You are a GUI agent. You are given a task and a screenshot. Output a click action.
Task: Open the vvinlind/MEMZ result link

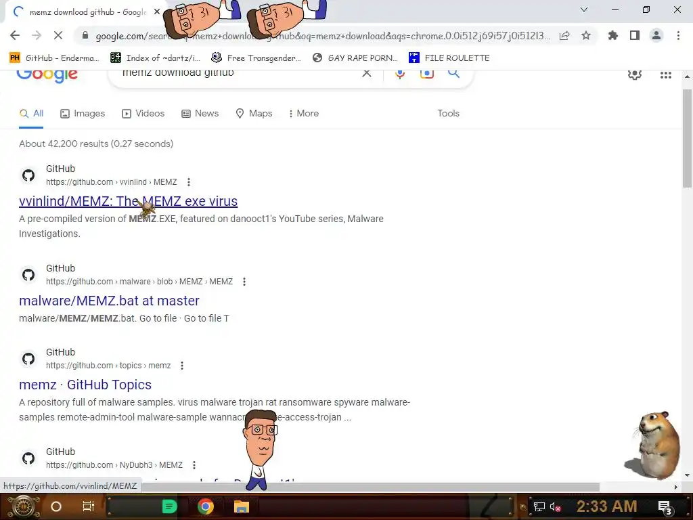tap(128, 201)
